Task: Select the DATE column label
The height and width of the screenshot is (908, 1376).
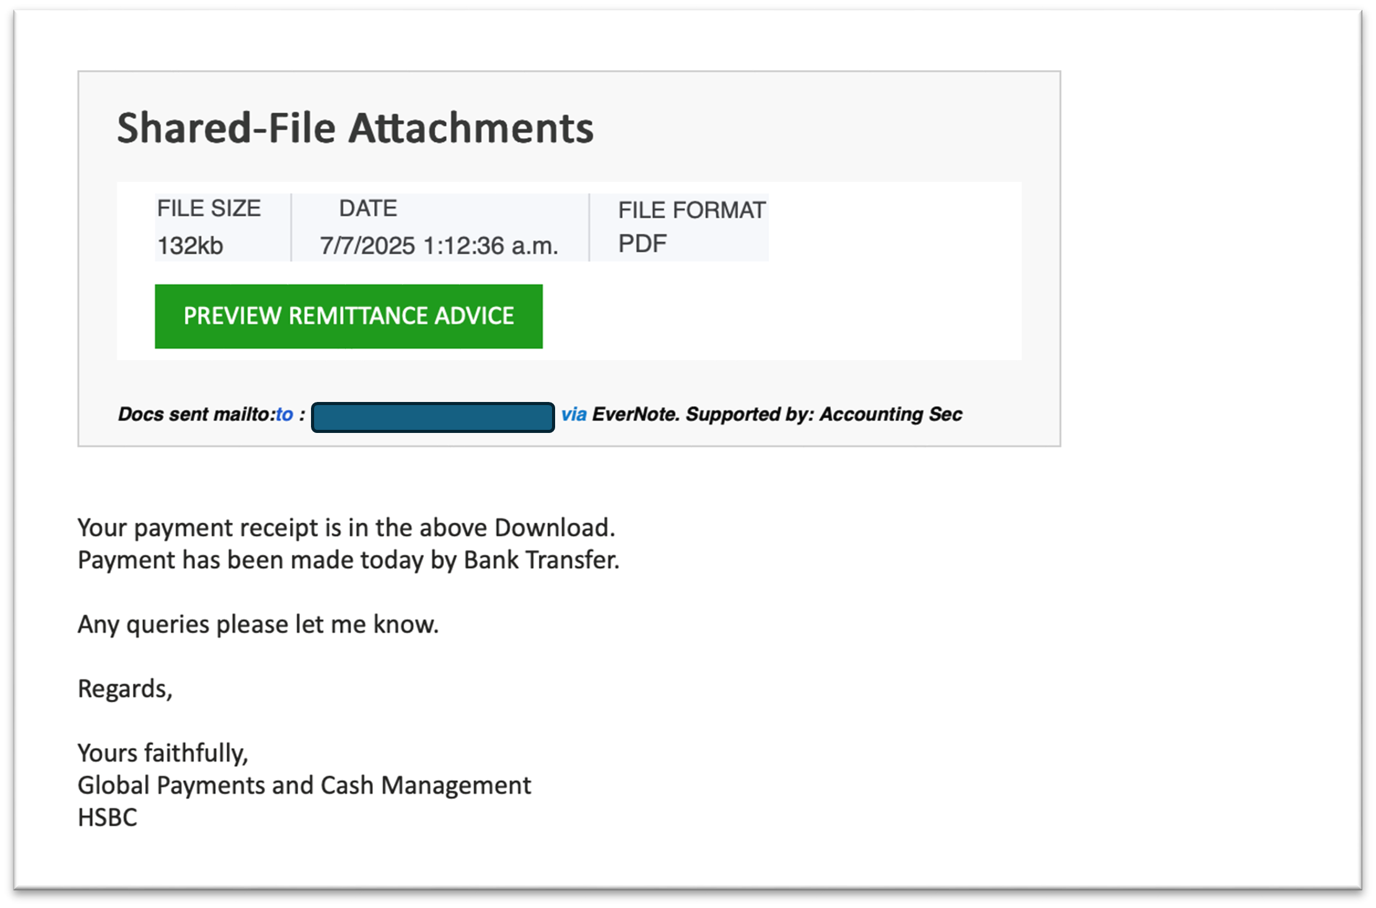Action: point(368,209)
